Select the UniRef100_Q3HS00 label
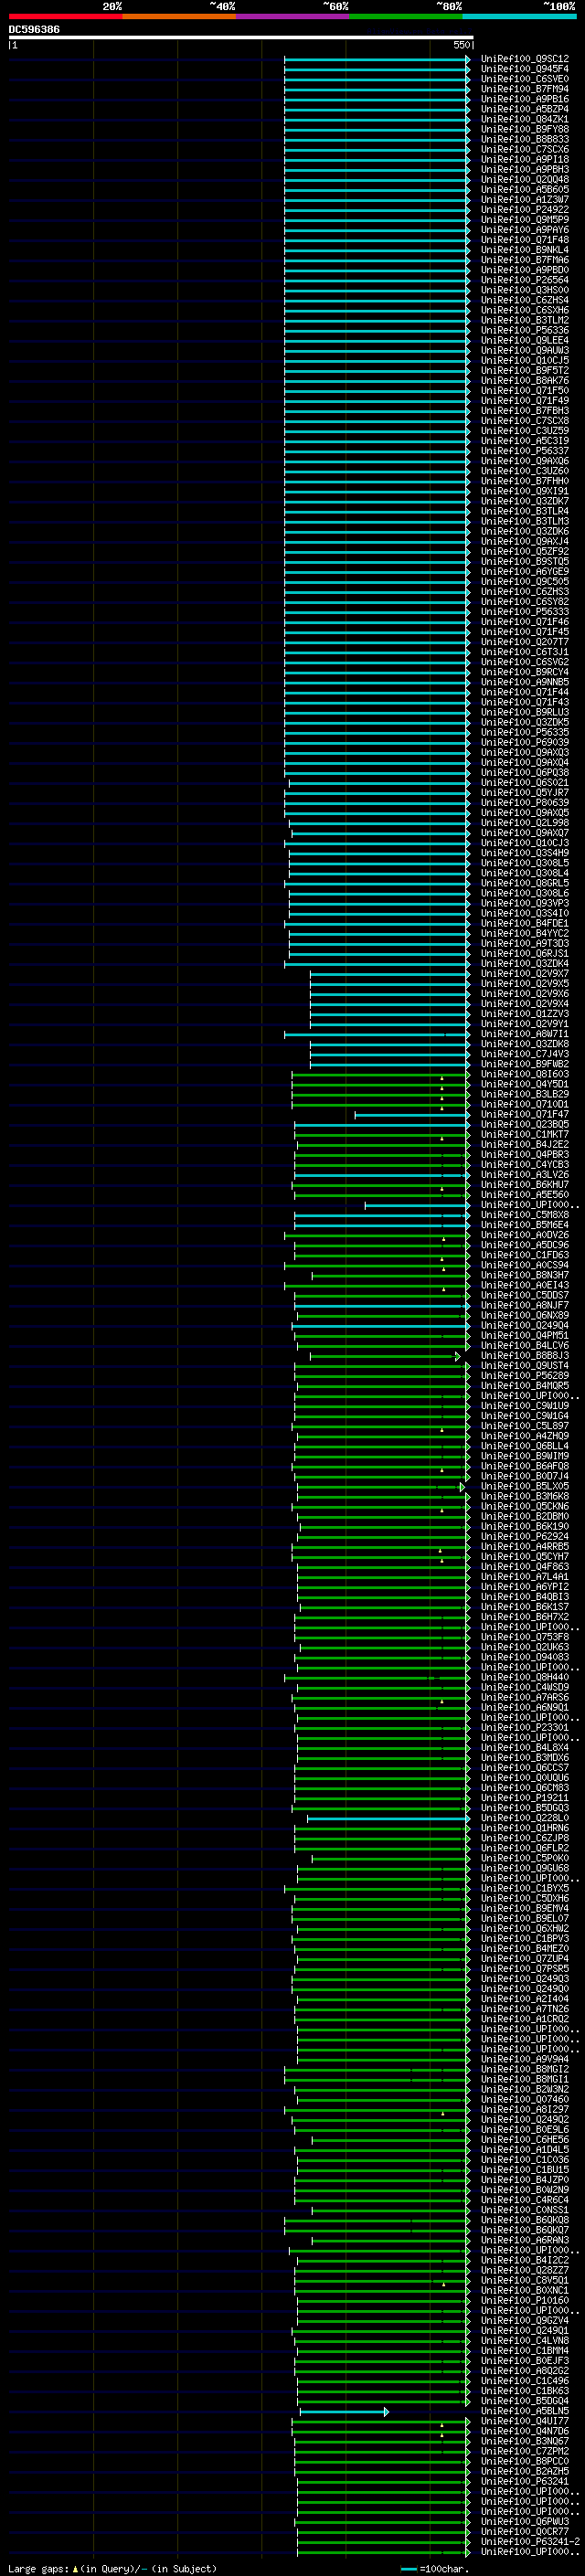 click(525, 290)
